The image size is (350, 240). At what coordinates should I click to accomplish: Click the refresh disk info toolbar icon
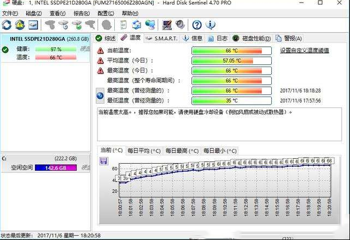(x=7, y=25)
